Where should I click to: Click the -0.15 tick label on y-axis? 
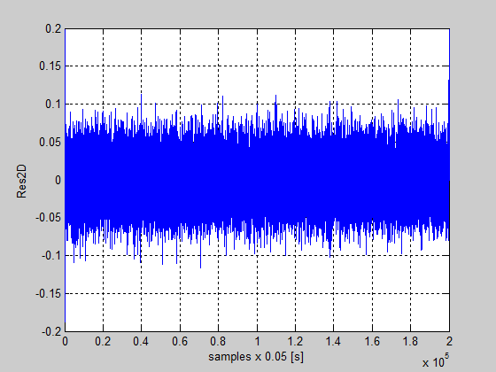(49, 294)
